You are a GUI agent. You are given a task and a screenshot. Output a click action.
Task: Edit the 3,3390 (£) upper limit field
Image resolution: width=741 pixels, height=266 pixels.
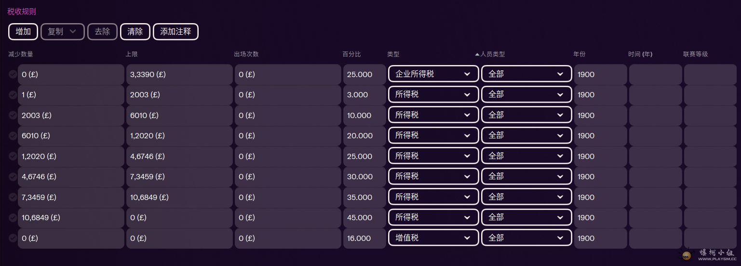[x=179, y=74]
